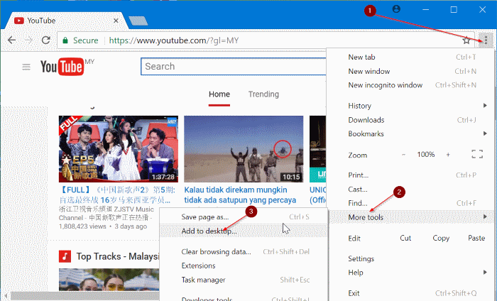Reload the page
Screen dimensions: 497x301
coord(46,40)
